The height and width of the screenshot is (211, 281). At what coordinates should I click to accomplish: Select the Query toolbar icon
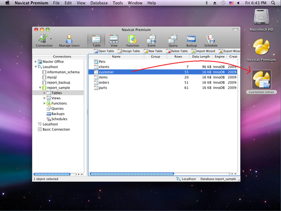click(173, 40)
